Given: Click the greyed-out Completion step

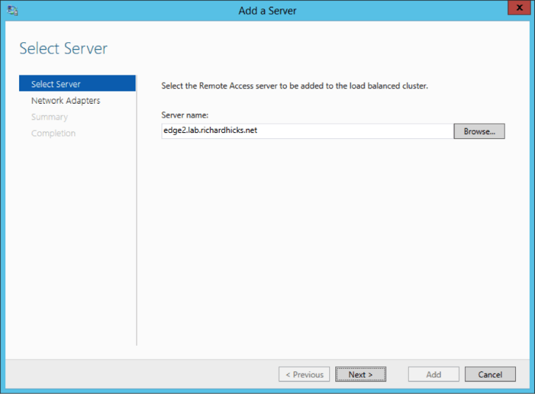Looking at the screenshot, I should pos(54,134).
